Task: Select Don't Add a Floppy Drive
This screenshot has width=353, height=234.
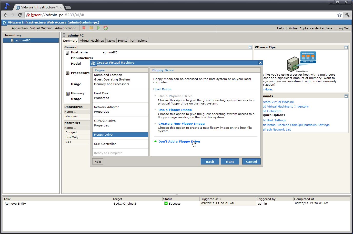Action: pos(179,142)
